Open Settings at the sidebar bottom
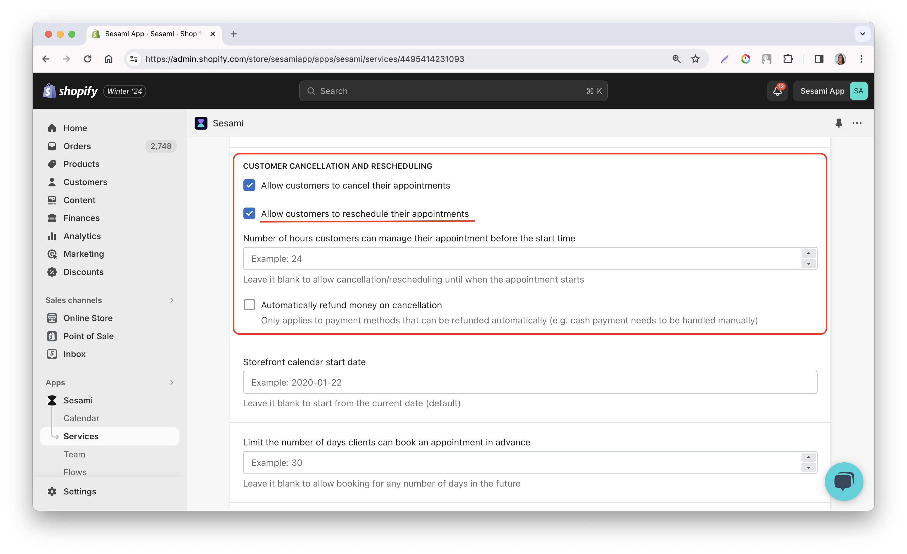This screenshot has width=907, height=554. coord(79,491)
